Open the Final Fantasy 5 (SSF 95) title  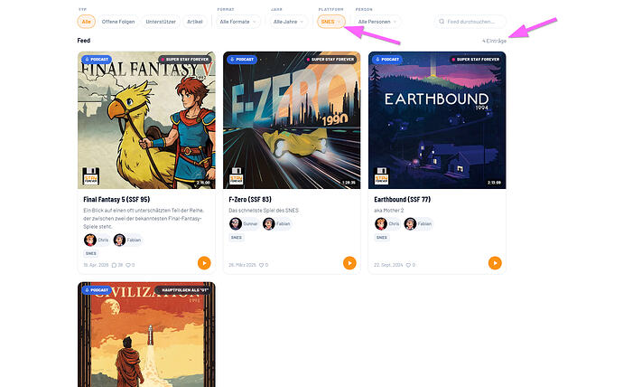(x=116, y=199)
